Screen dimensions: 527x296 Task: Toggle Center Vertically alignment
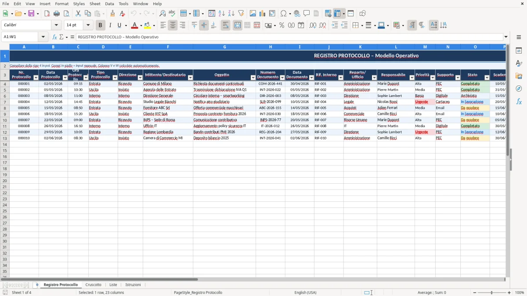pyautogui.click(x=204, y=25)
